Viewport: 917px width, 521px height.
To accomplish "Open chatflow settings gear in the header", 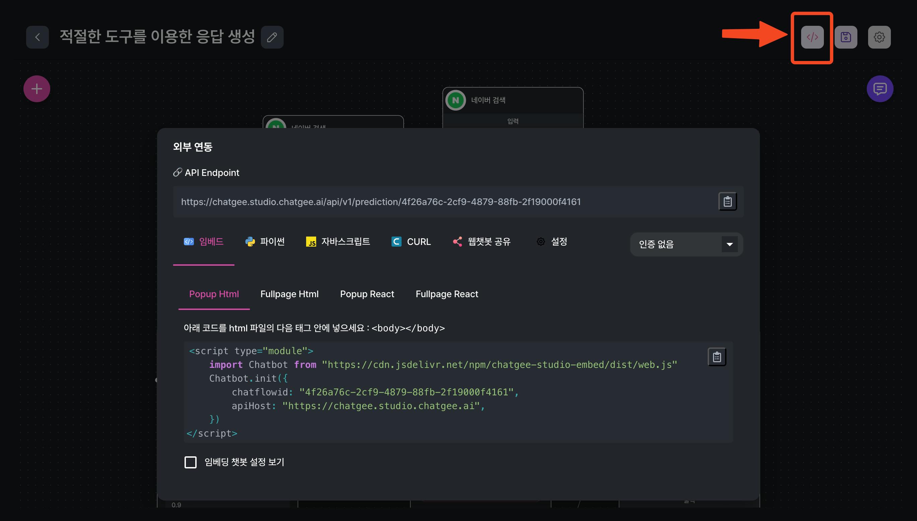I will [879, 37].
